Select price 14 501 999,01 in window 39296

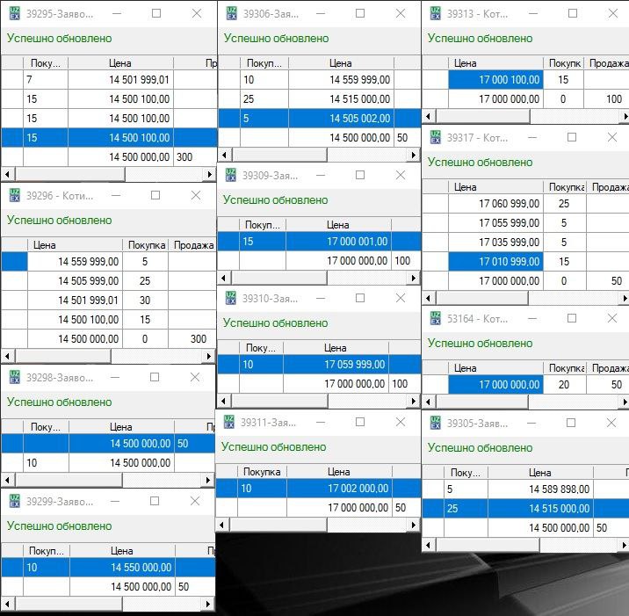(x=75, y=301)
